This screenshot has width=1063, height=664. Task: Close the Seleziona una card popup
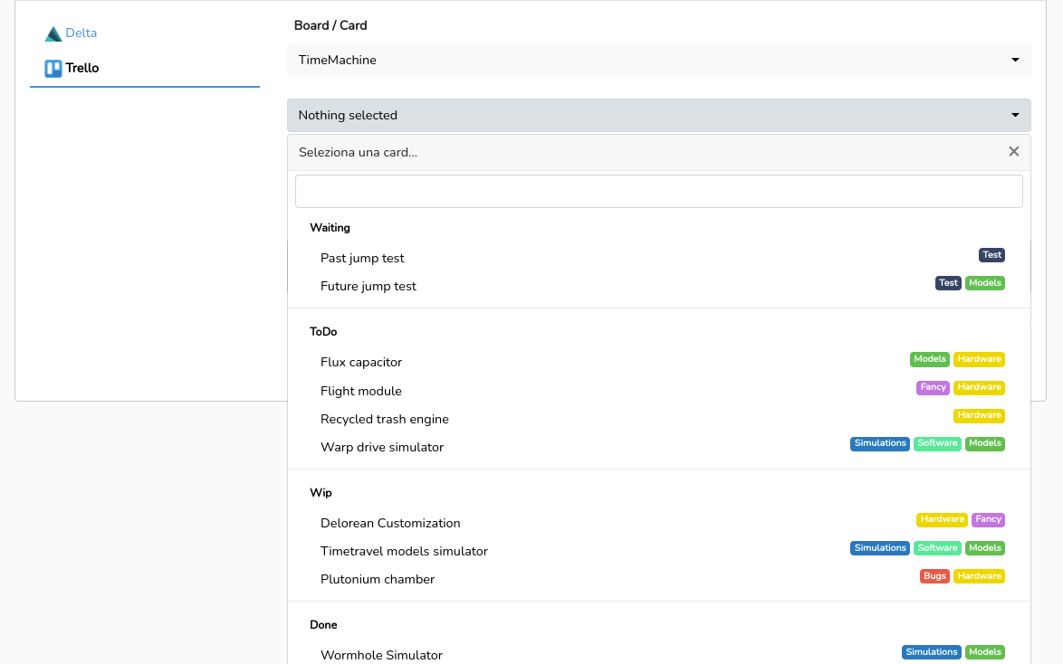(x=1013, y=152)
